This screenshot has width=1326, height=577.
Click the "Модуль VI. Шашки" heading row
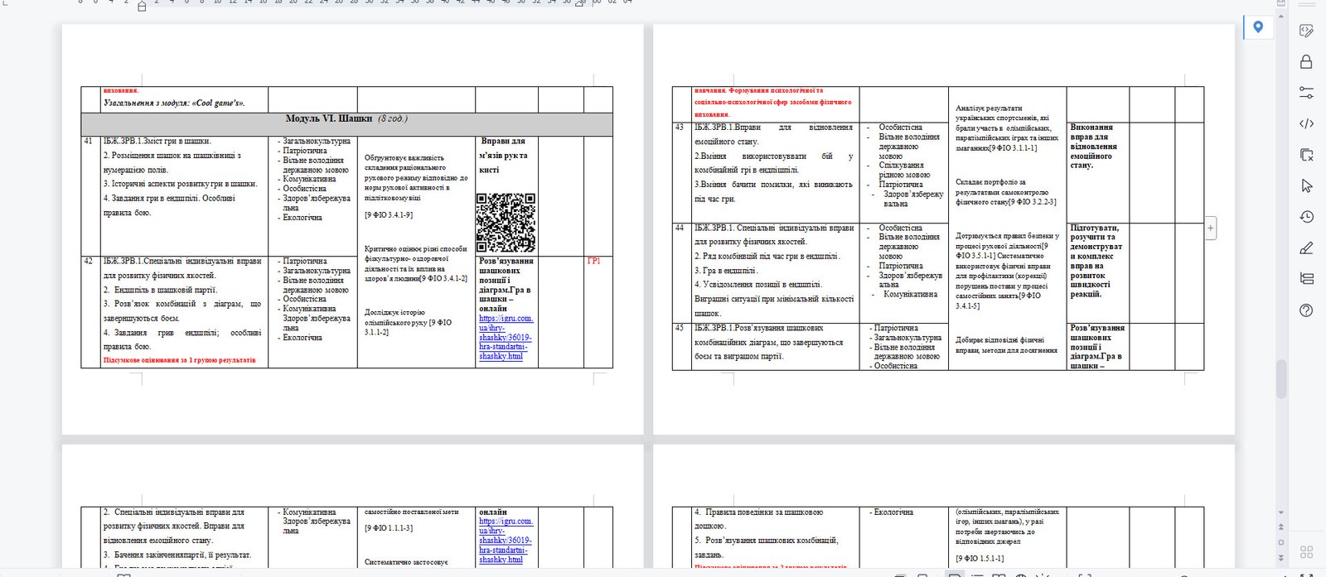[x=346, y=124]
